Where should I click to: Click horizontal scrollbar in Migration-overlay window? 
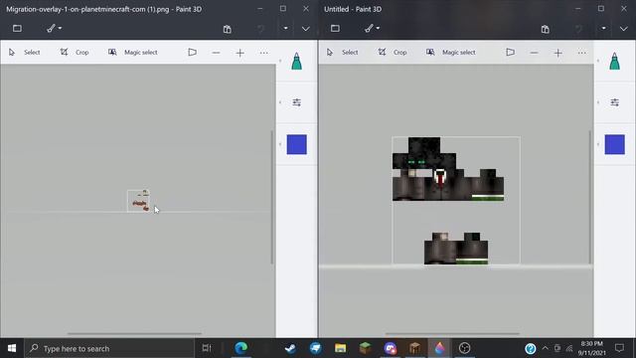click(x=135, y=334)
